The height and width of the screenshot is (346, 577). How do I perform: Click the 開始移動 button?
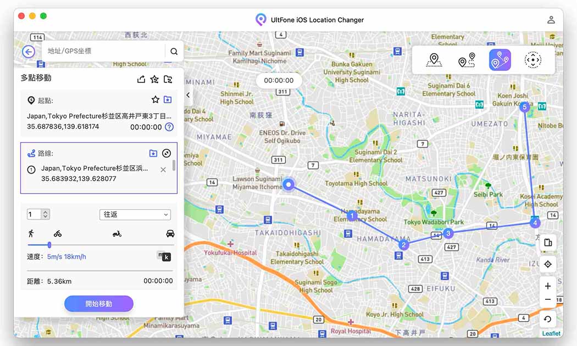tap(99, 304)
